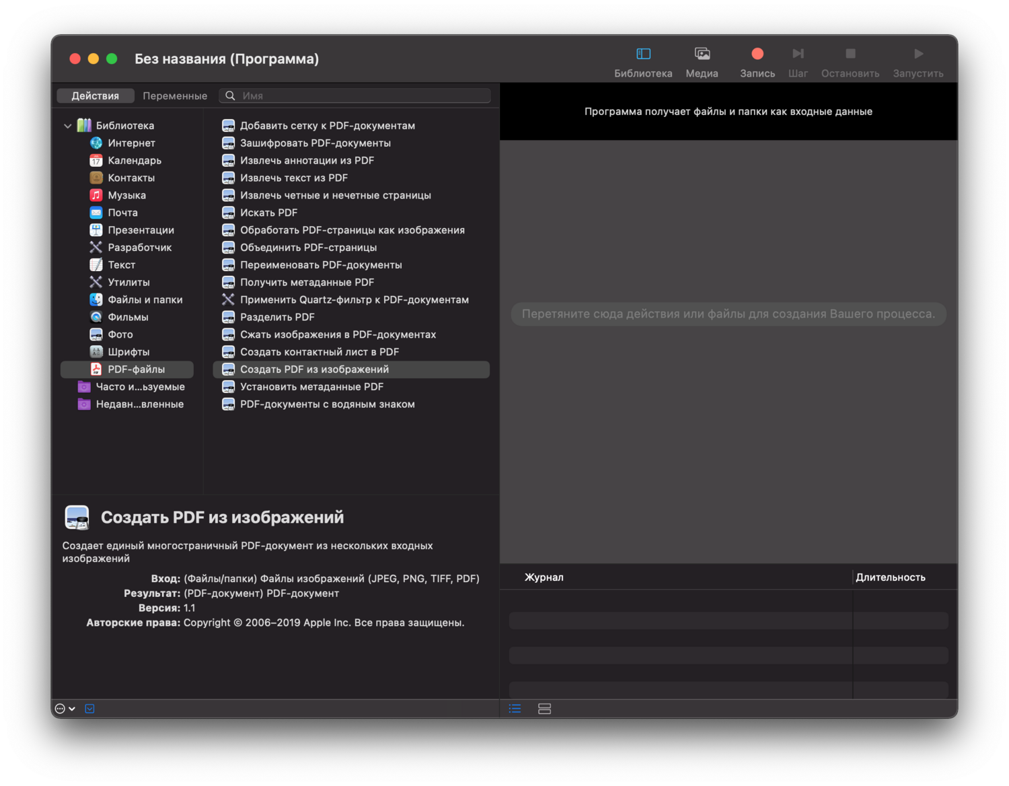
Task: Select the Музыка category icon
Action: tap(96, 195)
